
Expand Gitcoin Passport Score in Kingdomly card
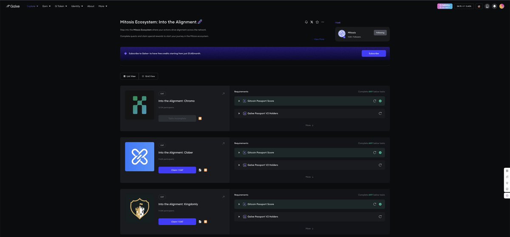(239, 204)
